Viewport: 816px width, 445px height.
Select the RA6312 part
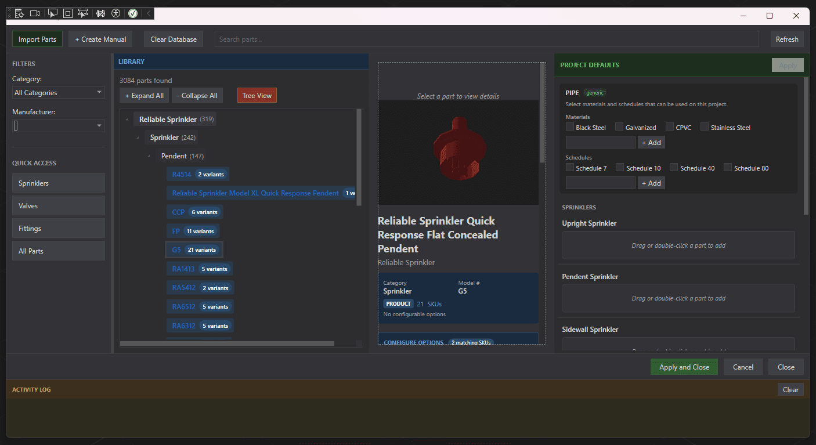pyautogui.click(x=200, y=325)
